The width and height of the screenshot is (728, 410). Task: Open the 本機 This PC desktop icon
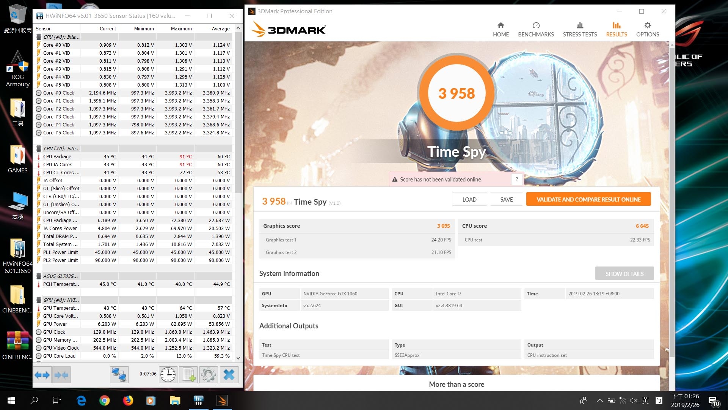[17, 206]
